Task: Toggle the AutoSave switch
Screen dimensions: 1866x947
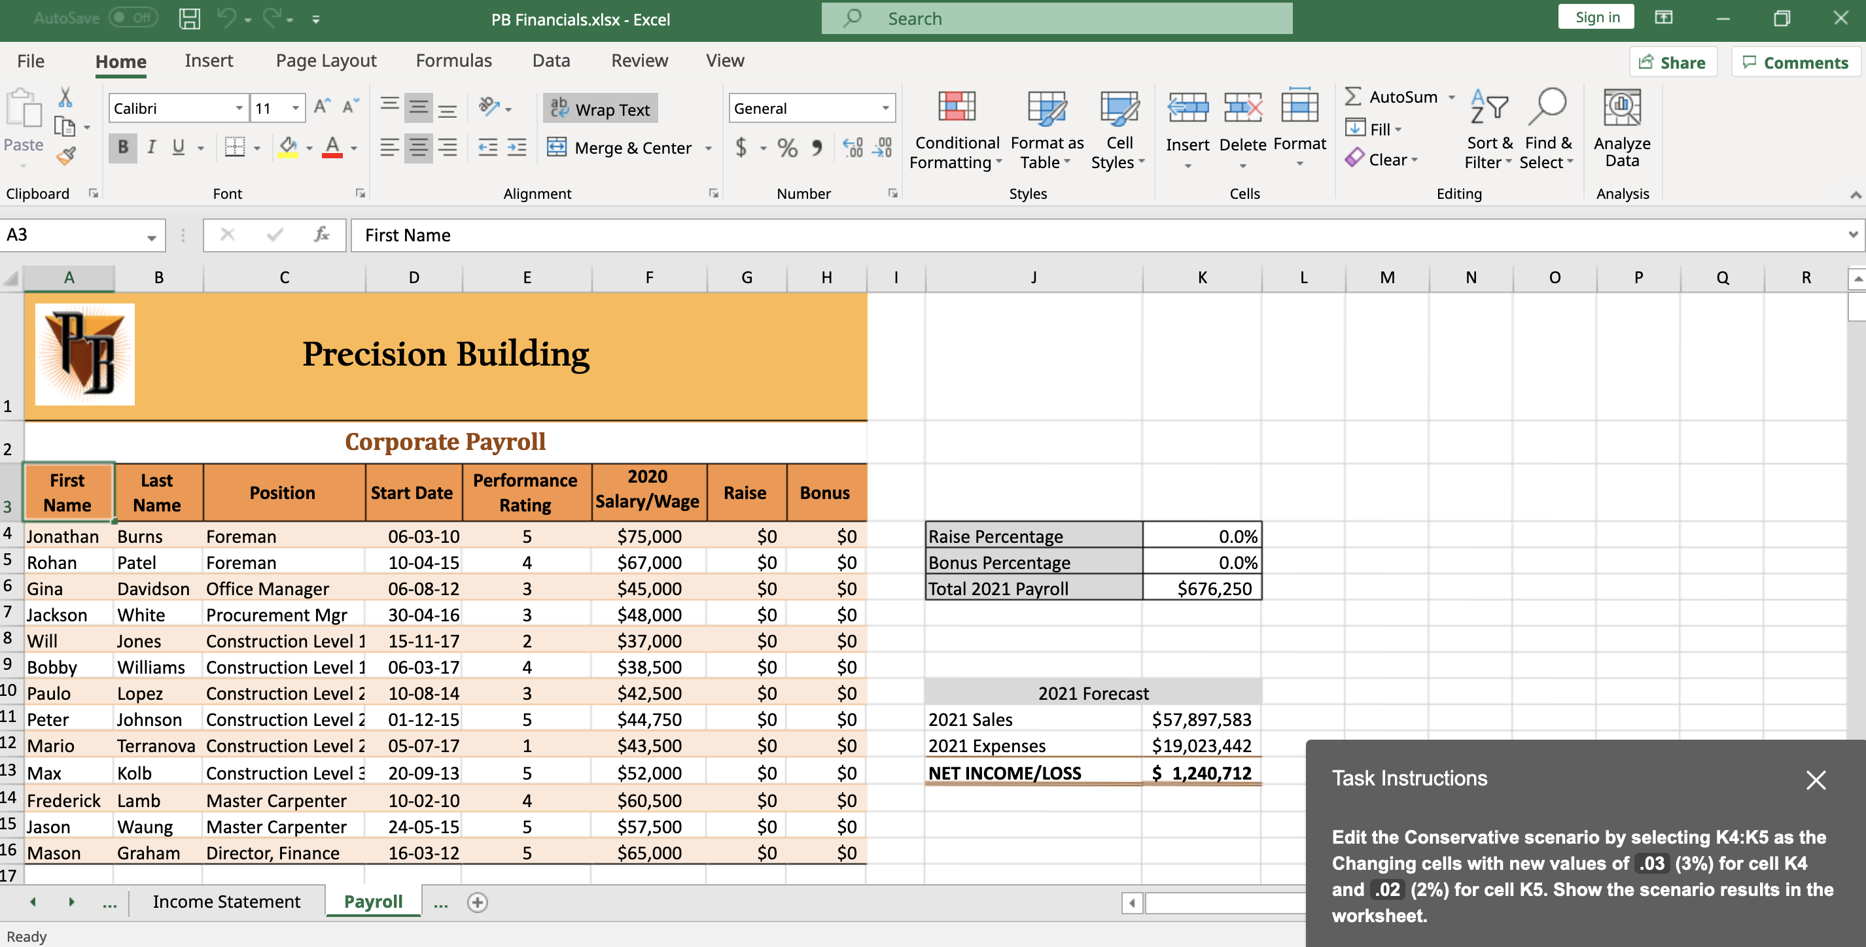Action: click(x=133, y=18)
